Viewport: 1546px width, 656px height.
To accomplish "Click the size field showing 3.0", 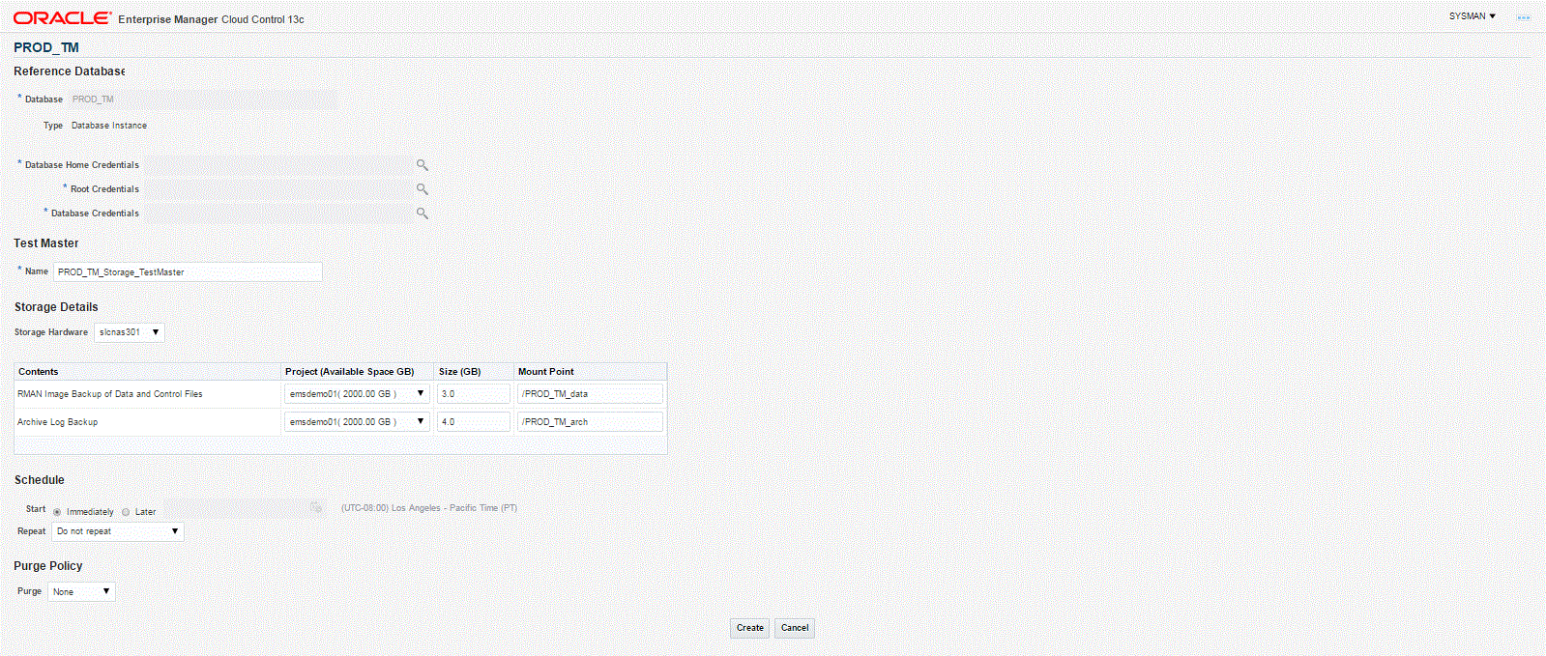I will (474, 394).
